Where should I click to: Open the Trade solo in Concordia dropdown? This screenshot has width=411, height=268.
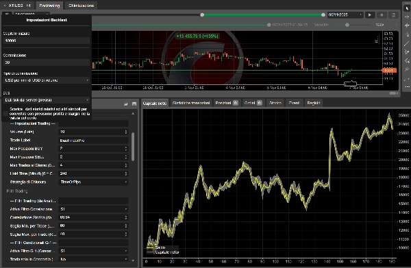point(93,259)
